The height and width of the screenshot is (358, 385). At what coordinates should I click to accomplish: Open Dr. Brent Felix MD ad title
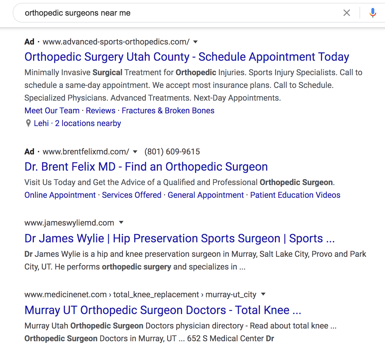coord(146,167)
